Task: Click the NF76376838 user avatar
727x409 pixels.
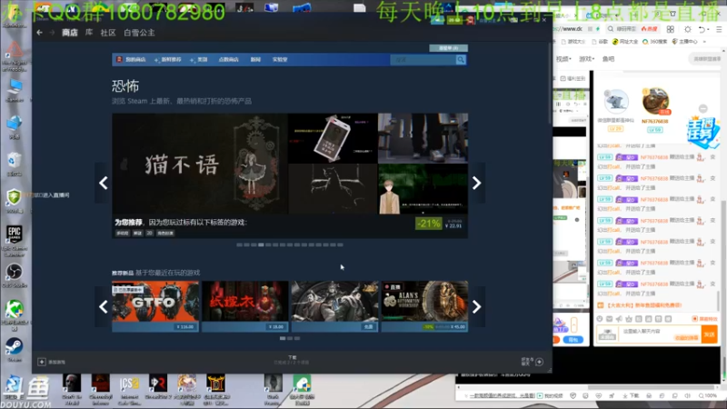Action: tap(655, 101)
